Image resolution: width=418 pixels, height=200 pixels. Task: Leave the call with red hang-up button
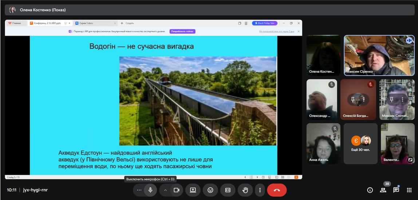(x=277, y=190)
